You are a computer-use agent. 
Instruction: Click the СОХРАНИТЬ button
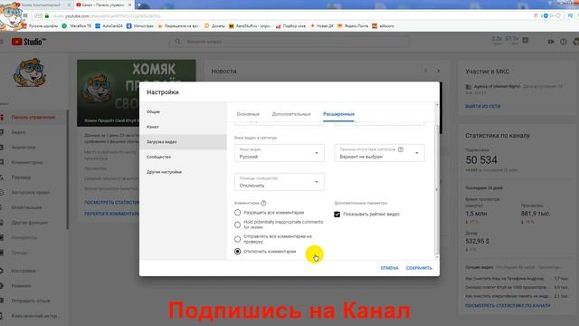[419, 268]
